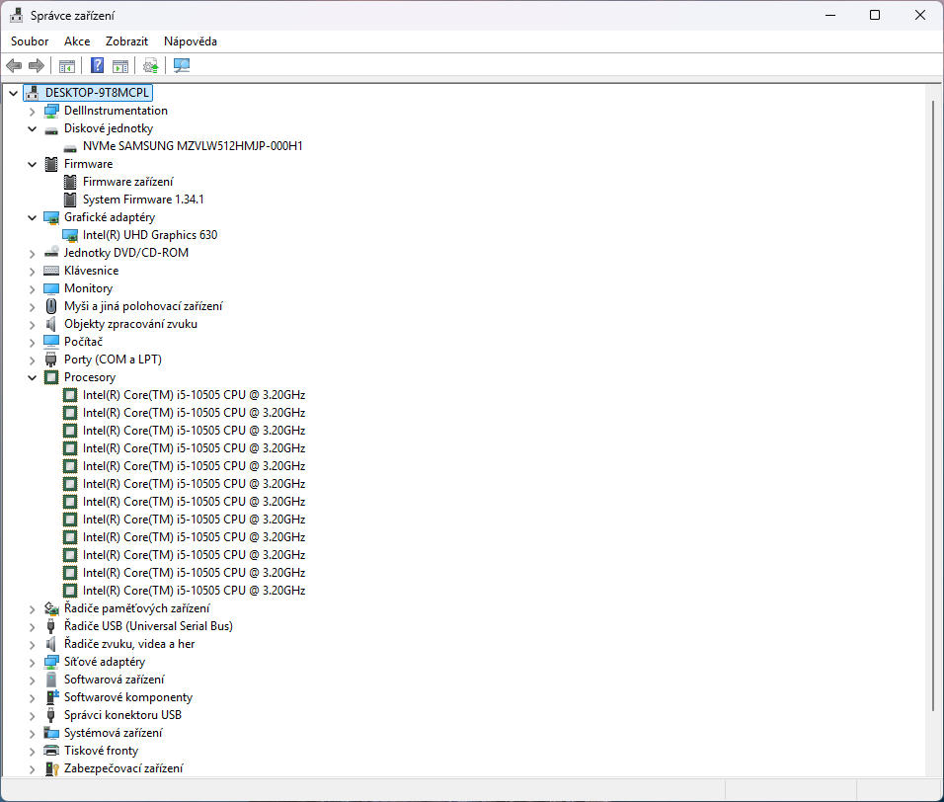Expand the Síťové adaptéry category

(x=33, y=662)
